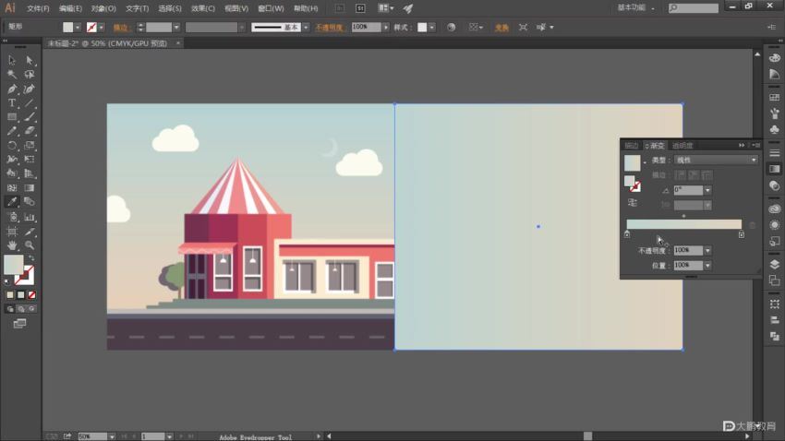The height and width of the screenshot is (441, 785).
Task: Select the Eyedropper tool
Action: [12, 201]
